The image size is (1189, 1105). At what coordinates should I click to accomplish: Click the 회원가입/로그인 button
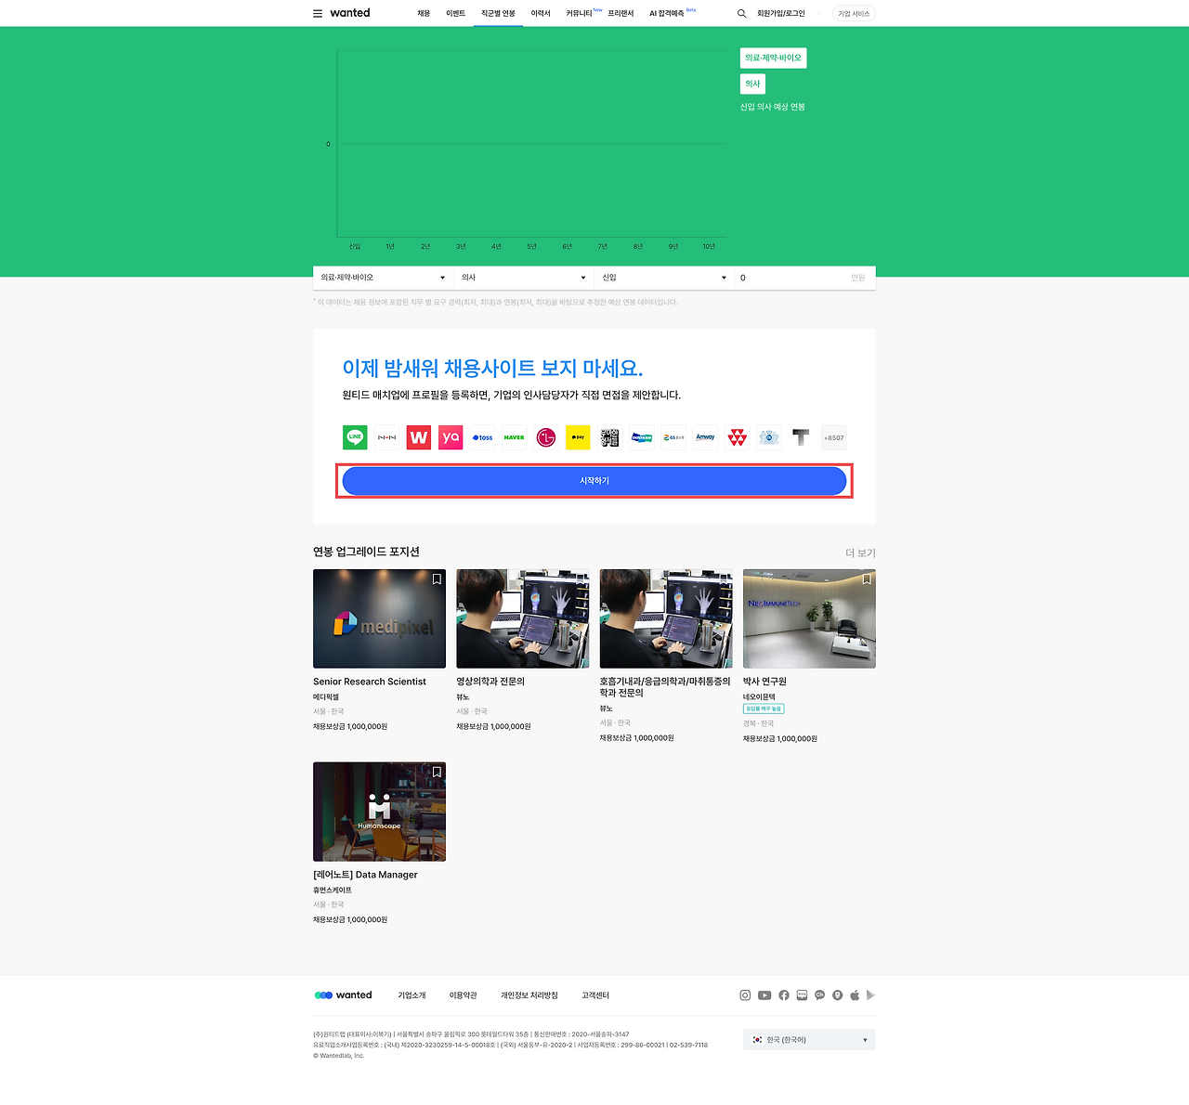[x=781, y=14]
